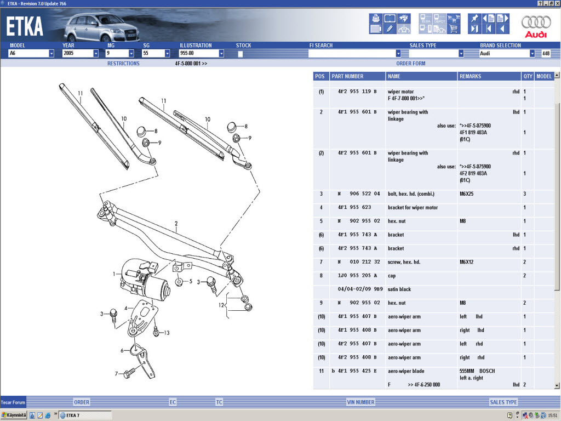This screenshot has height=421, width=561.
Task: Select the ORDER tab in the bottom bar
Action: pyautogui.click(x=82, y=402)
